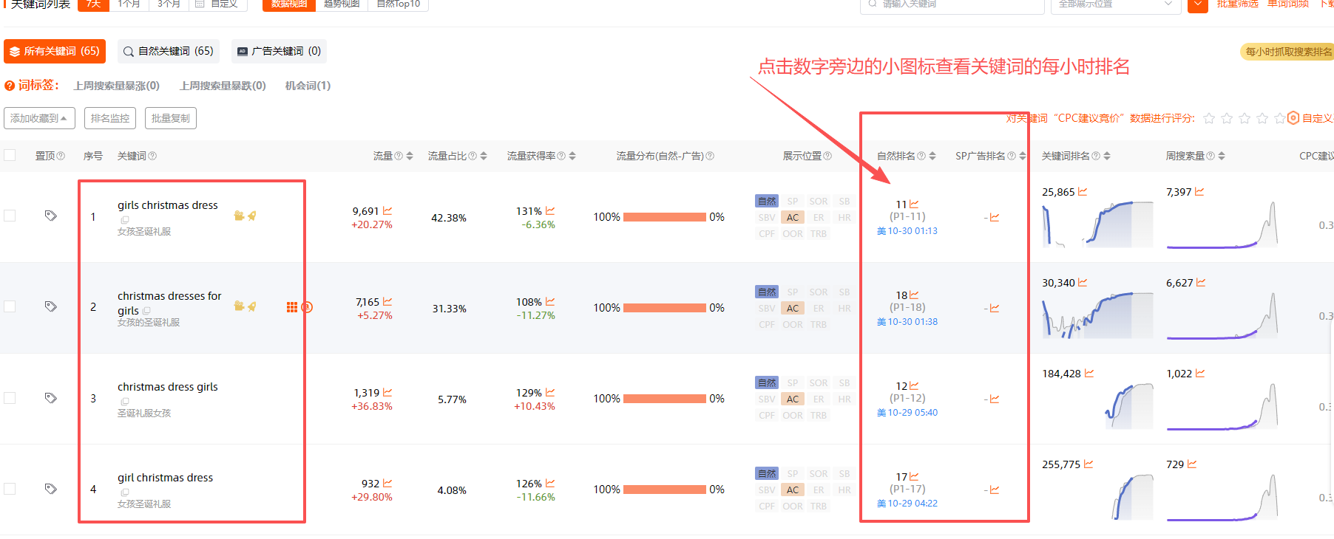Open hourly rank chart beside natural rank 11
Image resolution: width=1334 pixels, height=539 pixels.
point(914,204)
